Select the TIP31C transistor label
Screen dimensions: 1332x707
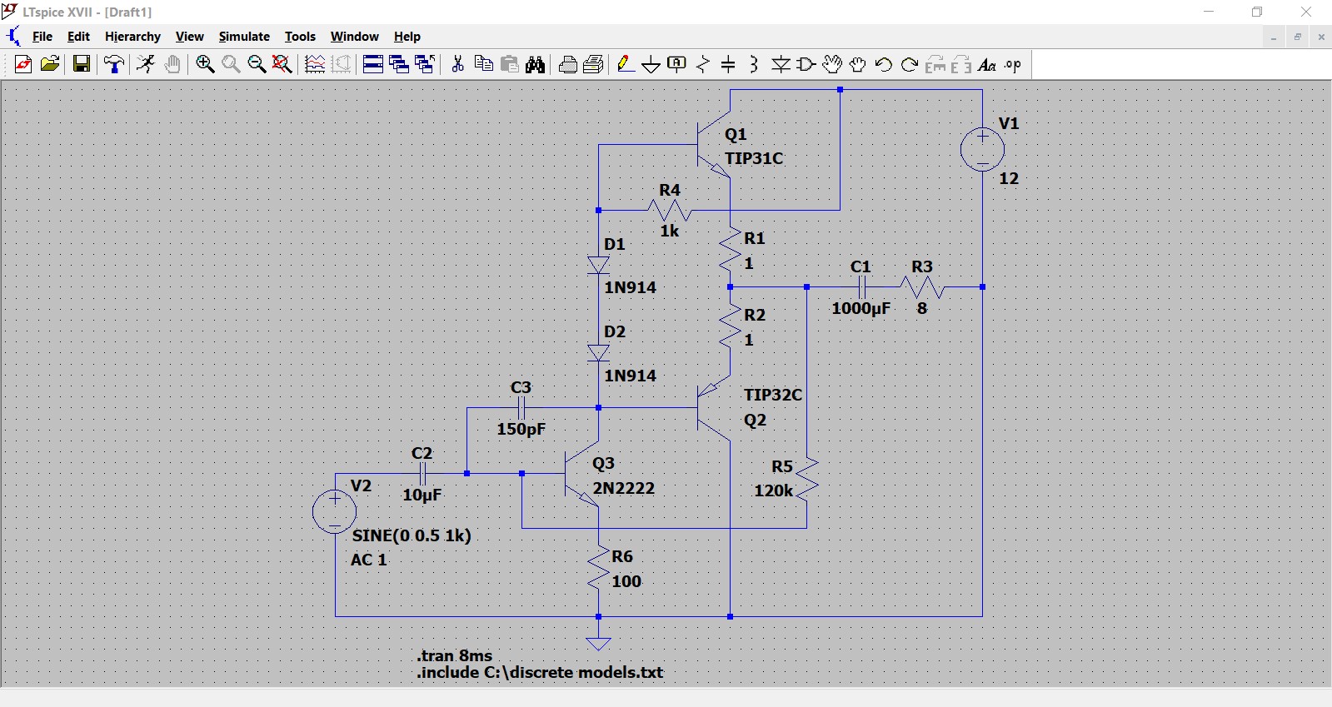click(754, 158)
